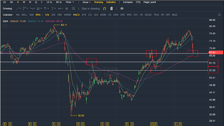The width and height of the screenshot is (224, 126).
Task: Open the measure tool dropdown arrow
Action: coord(55,8)
